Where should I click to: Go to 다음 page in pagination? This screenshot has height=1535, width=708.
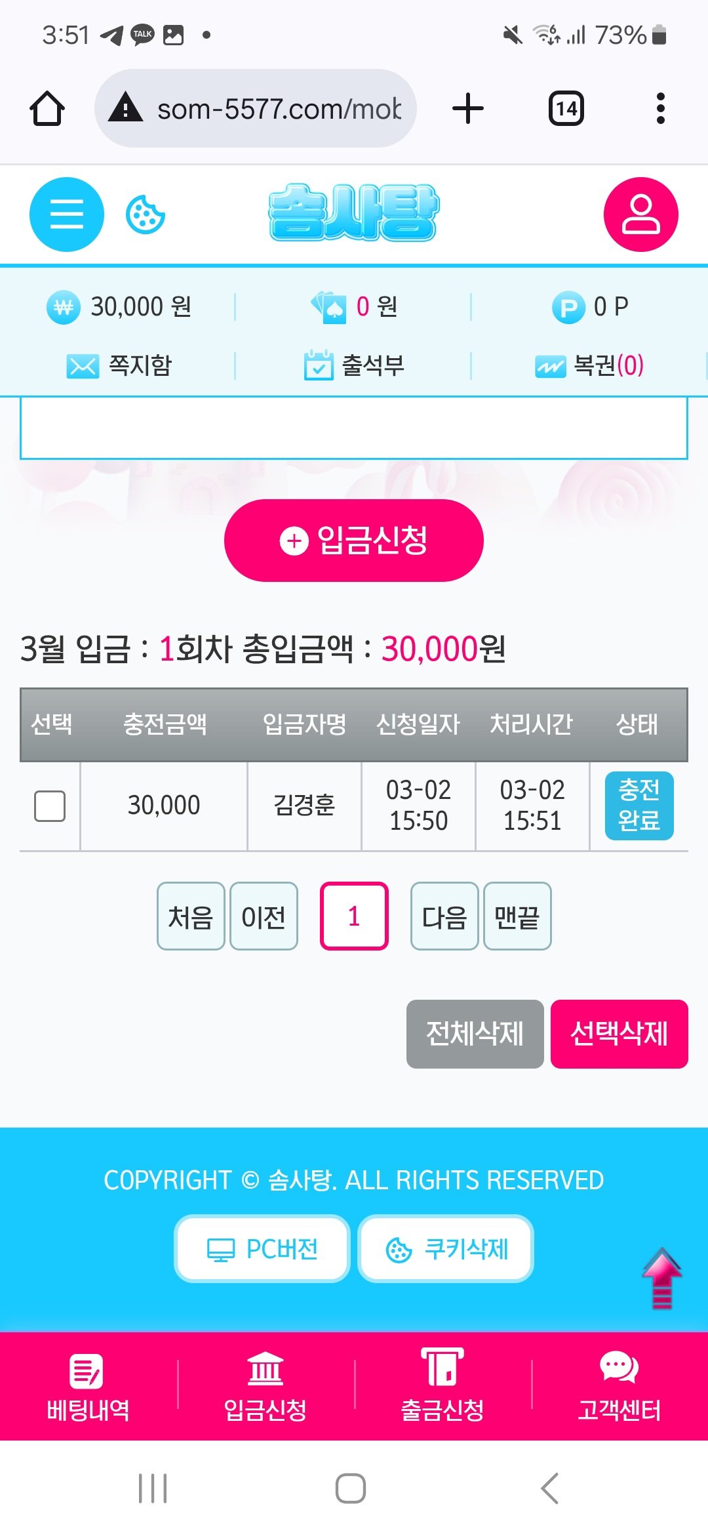coord(444,916)
